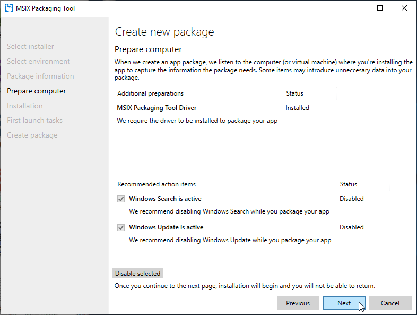The image size is (417, 315).
Task: Open the Installation step in sidebar
Action: [x=25, y=106]
